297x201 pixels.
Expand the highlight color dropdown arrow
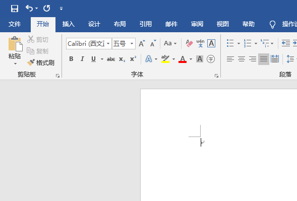click(x=173, y=59)
